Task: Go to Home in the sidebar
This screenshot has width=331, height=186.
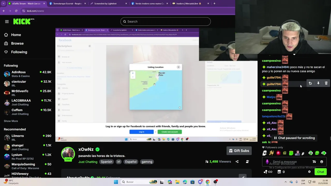Action: point(16,35)
